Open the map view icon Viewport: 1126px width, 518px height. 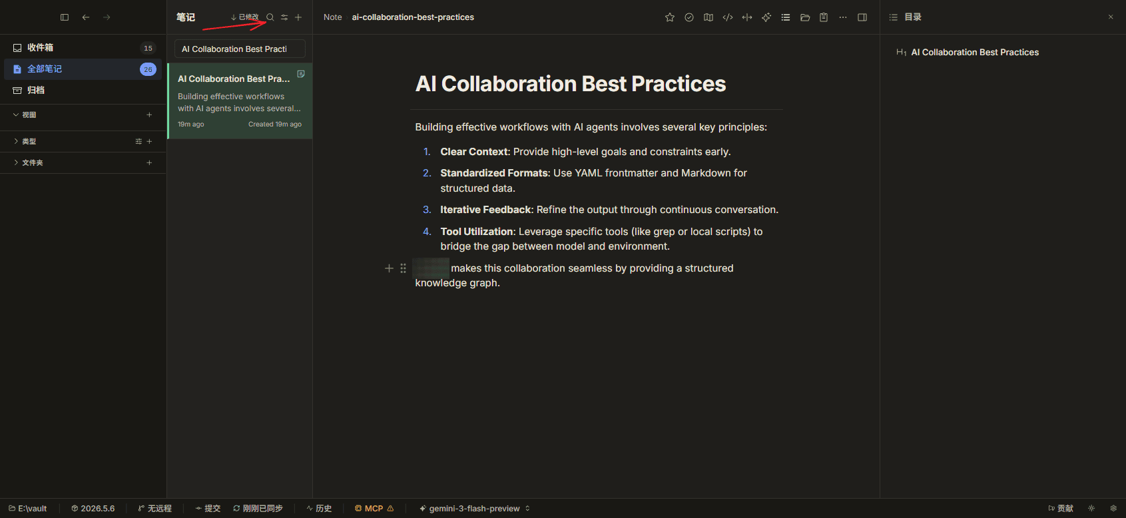click(x=708, y=17)
